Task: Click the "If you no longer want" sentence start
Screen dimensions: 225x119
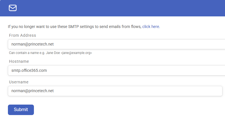Action: coord(26,27)
